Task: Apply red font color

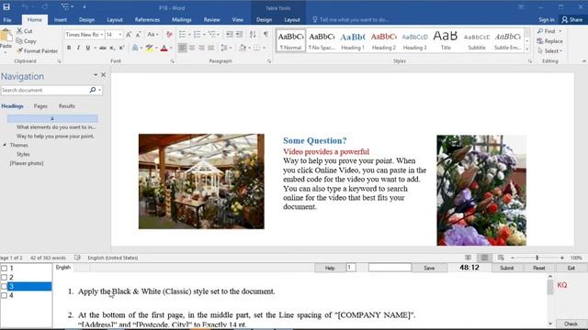Action: tap(164, 48)
